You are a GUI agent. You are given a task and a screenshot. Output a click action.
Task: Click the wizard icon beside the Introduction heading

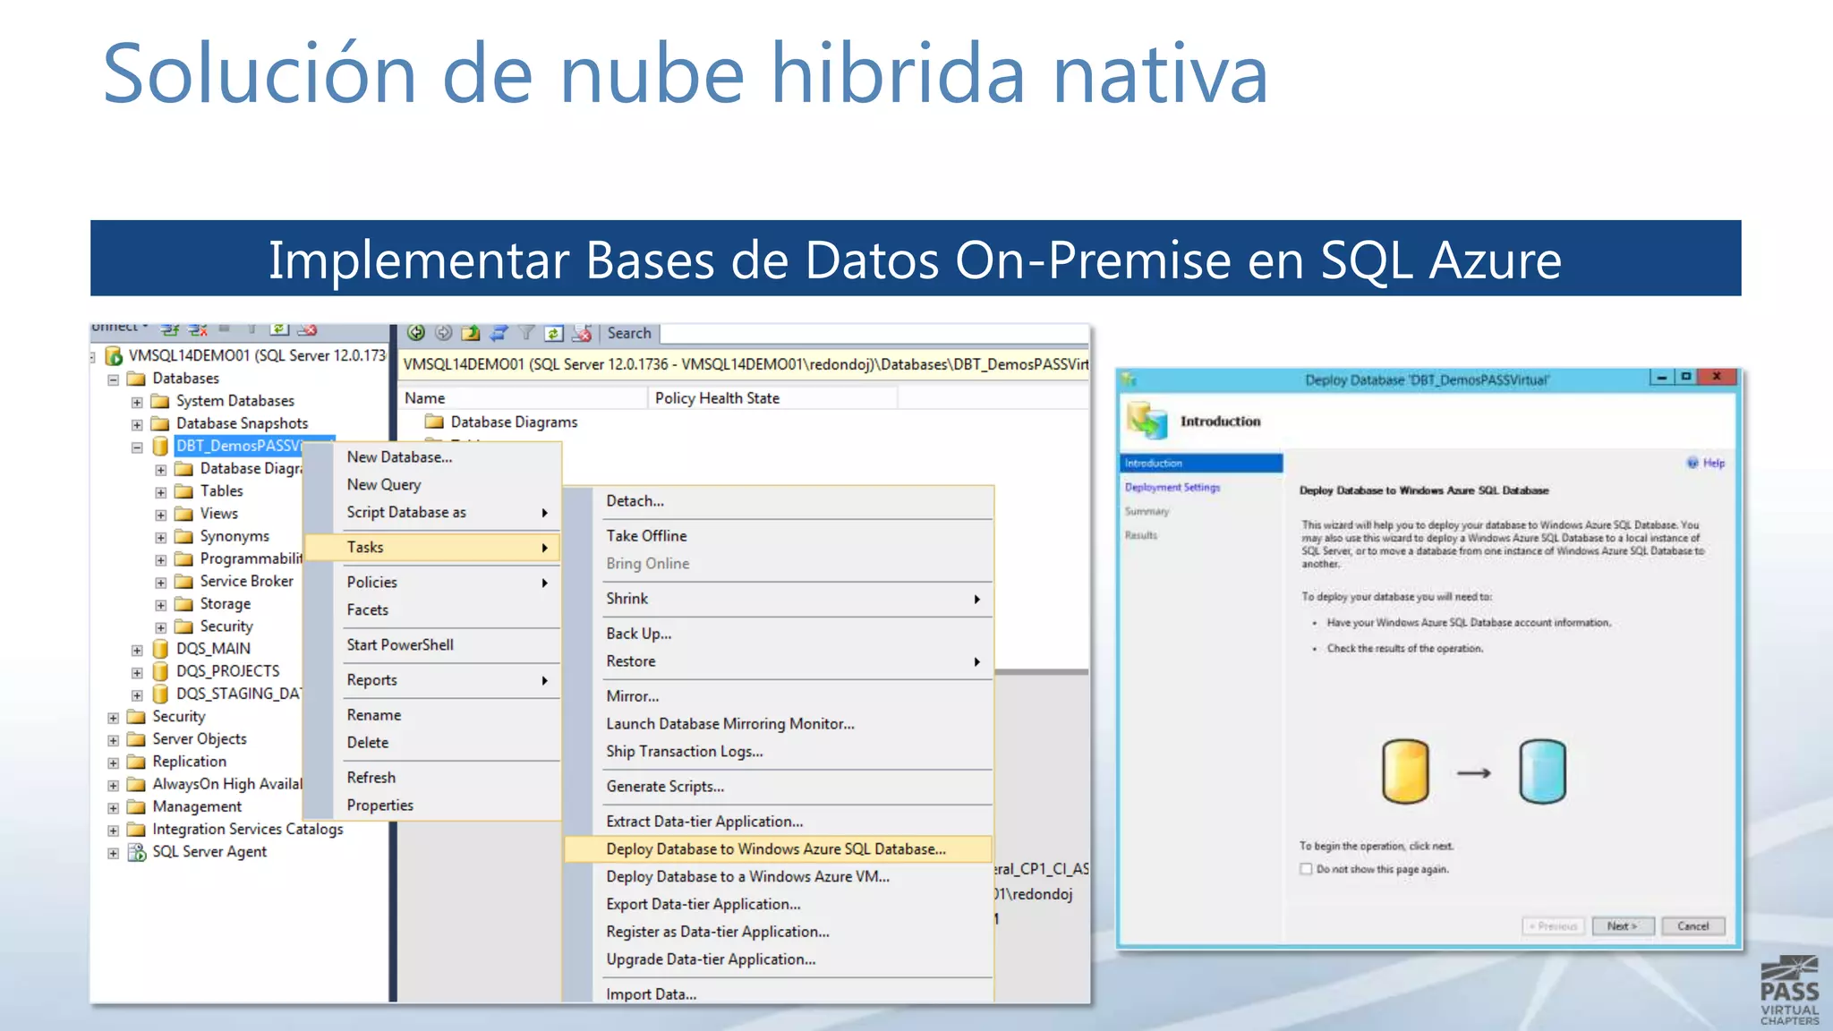point(1147,421)
